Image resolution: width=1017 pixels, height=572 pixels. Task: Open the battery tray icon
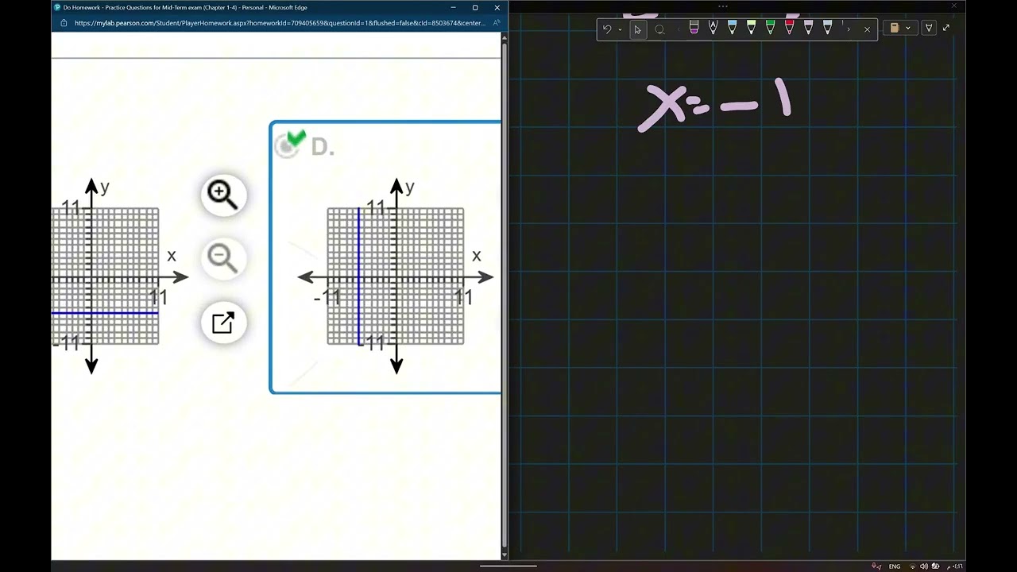[935, 566]
